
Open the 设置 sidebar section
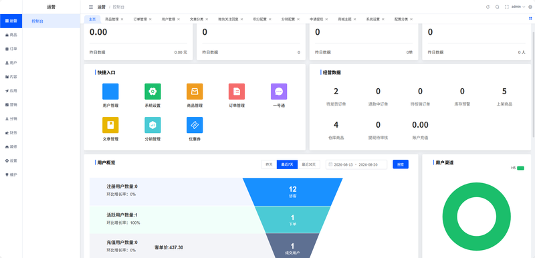11,160
